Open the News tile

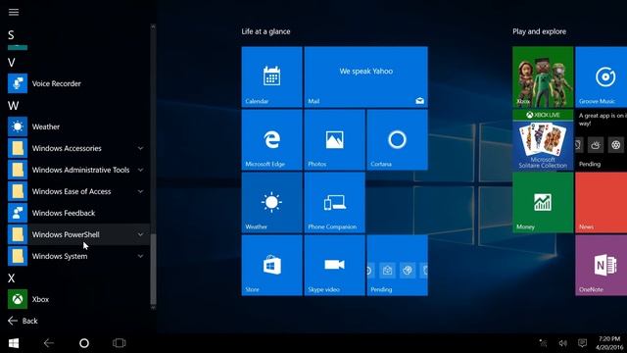pyautogui.click(x=601, y=203)
